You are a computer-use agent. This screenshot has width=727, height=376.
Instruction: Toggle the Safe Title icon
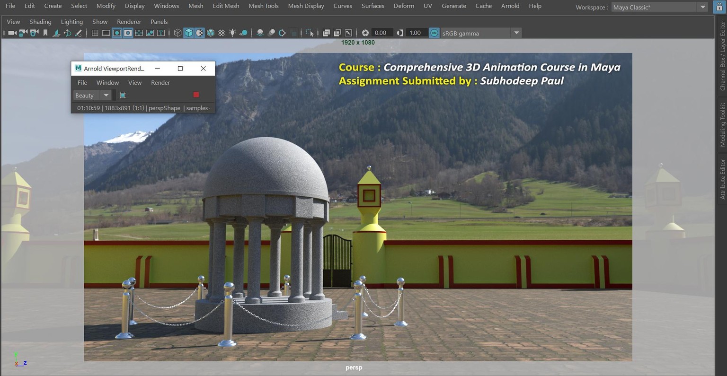click(161, 33)
